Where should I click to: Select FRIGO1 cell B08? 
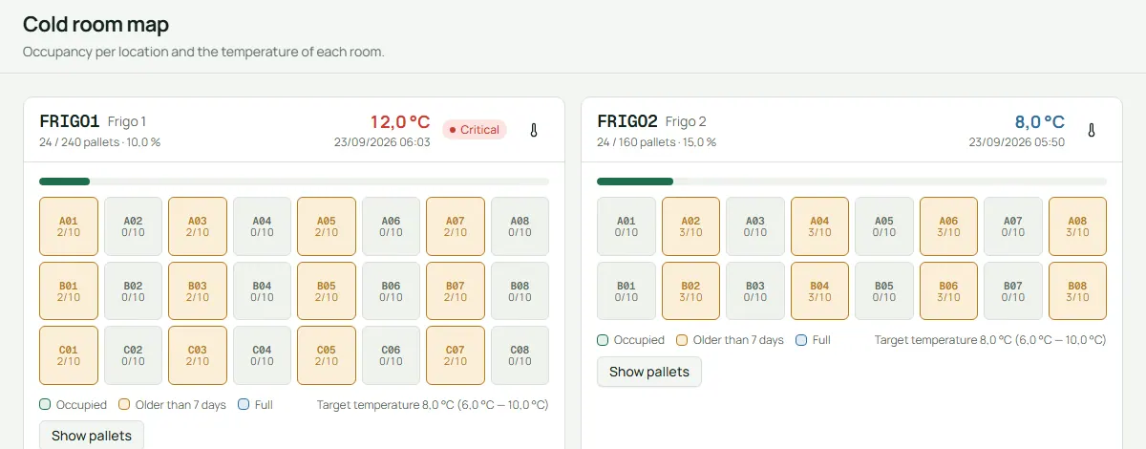(x=520, y=290)
